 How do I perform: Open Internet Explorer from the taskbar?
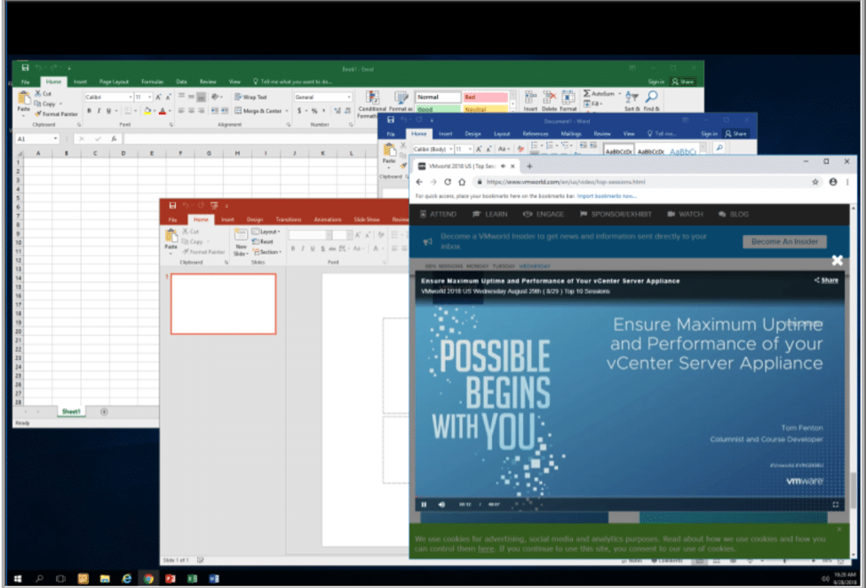click(x=126, y=578)
